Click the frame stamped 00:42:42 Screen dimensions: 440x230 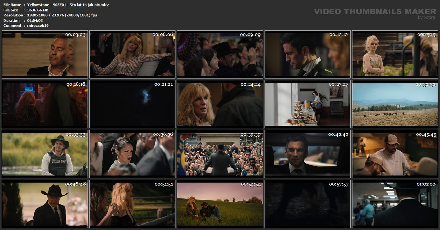(x=308, y=154)
